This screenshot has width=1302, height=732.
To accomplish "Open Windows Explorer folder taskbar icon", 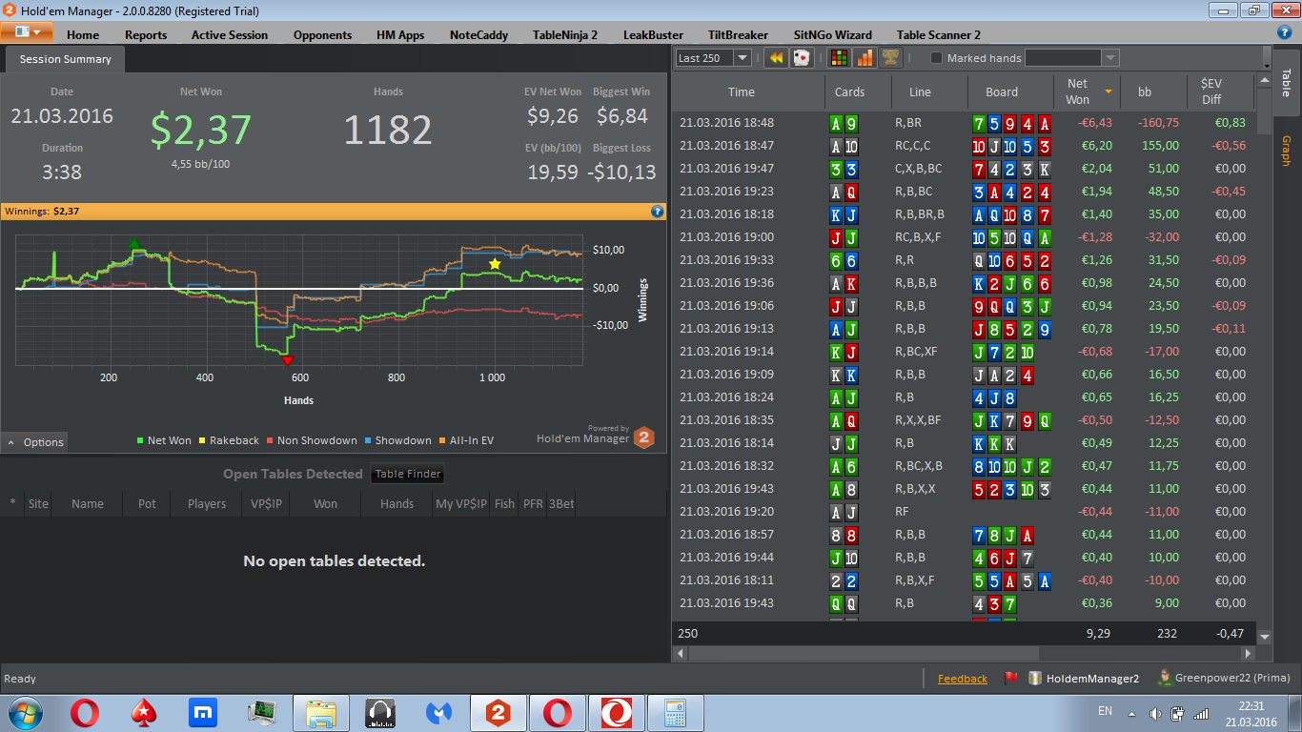I will click(322, 712).
